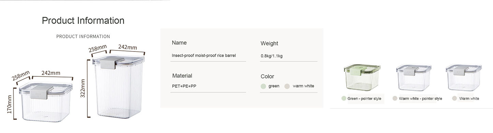Click the tall 322mm container image
Image resolution: width=493 pixels, height=133 pixels.
click(118, 87)
